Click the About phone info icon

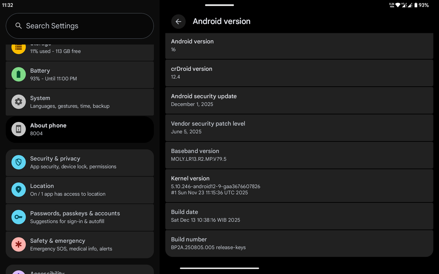click(x=19, y=129)
